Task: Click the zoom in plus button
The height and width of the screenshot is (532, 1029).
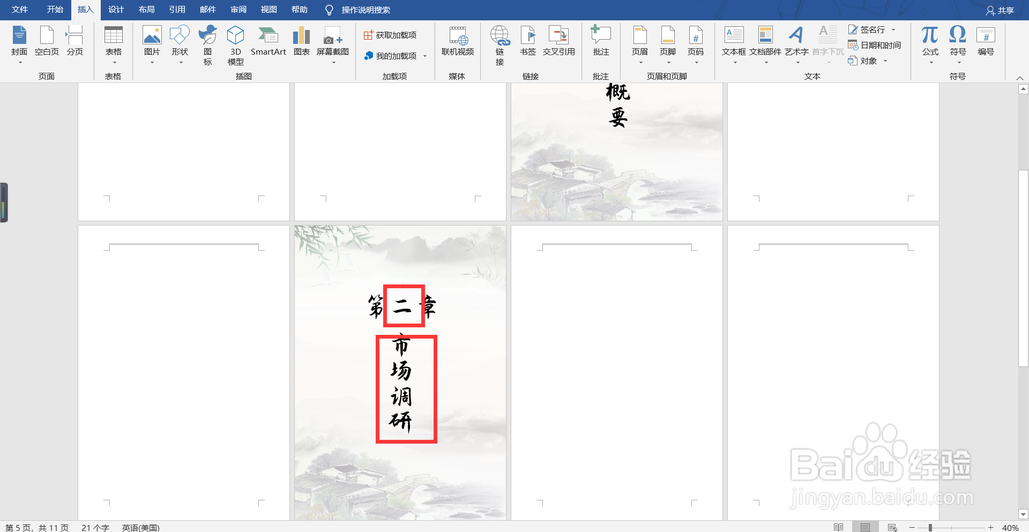Action: 991,528
